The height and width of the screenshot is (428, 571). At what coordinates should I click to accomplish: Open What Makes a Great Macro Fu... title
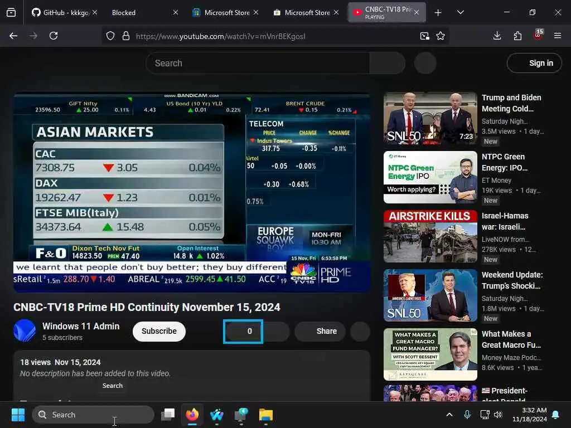click(511, 339)
